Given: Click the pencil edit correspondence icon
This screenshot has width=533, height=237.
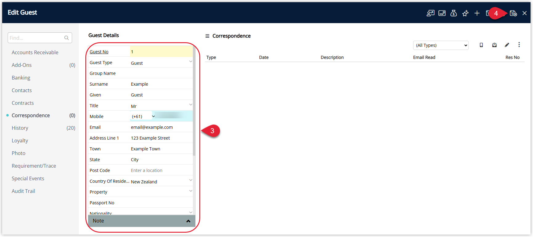Looking at the screenshot, I should [x=507, y=45].
